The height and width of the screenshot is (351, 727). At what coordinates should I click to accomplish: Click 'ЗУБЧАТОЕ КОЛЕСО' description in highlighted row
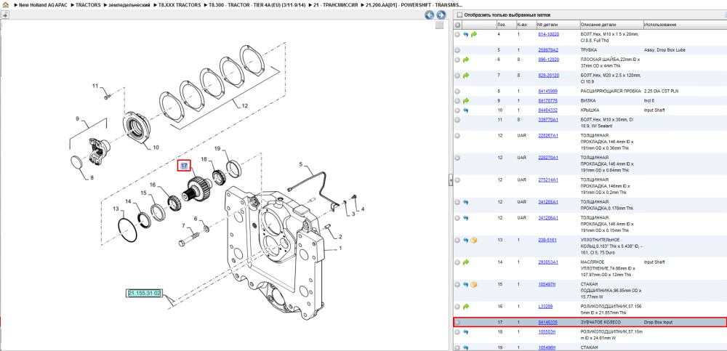click(x=601, y=322)
